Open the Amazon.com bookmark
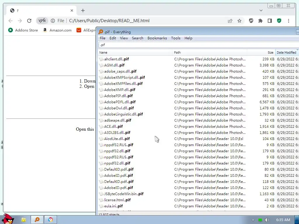 57,30
